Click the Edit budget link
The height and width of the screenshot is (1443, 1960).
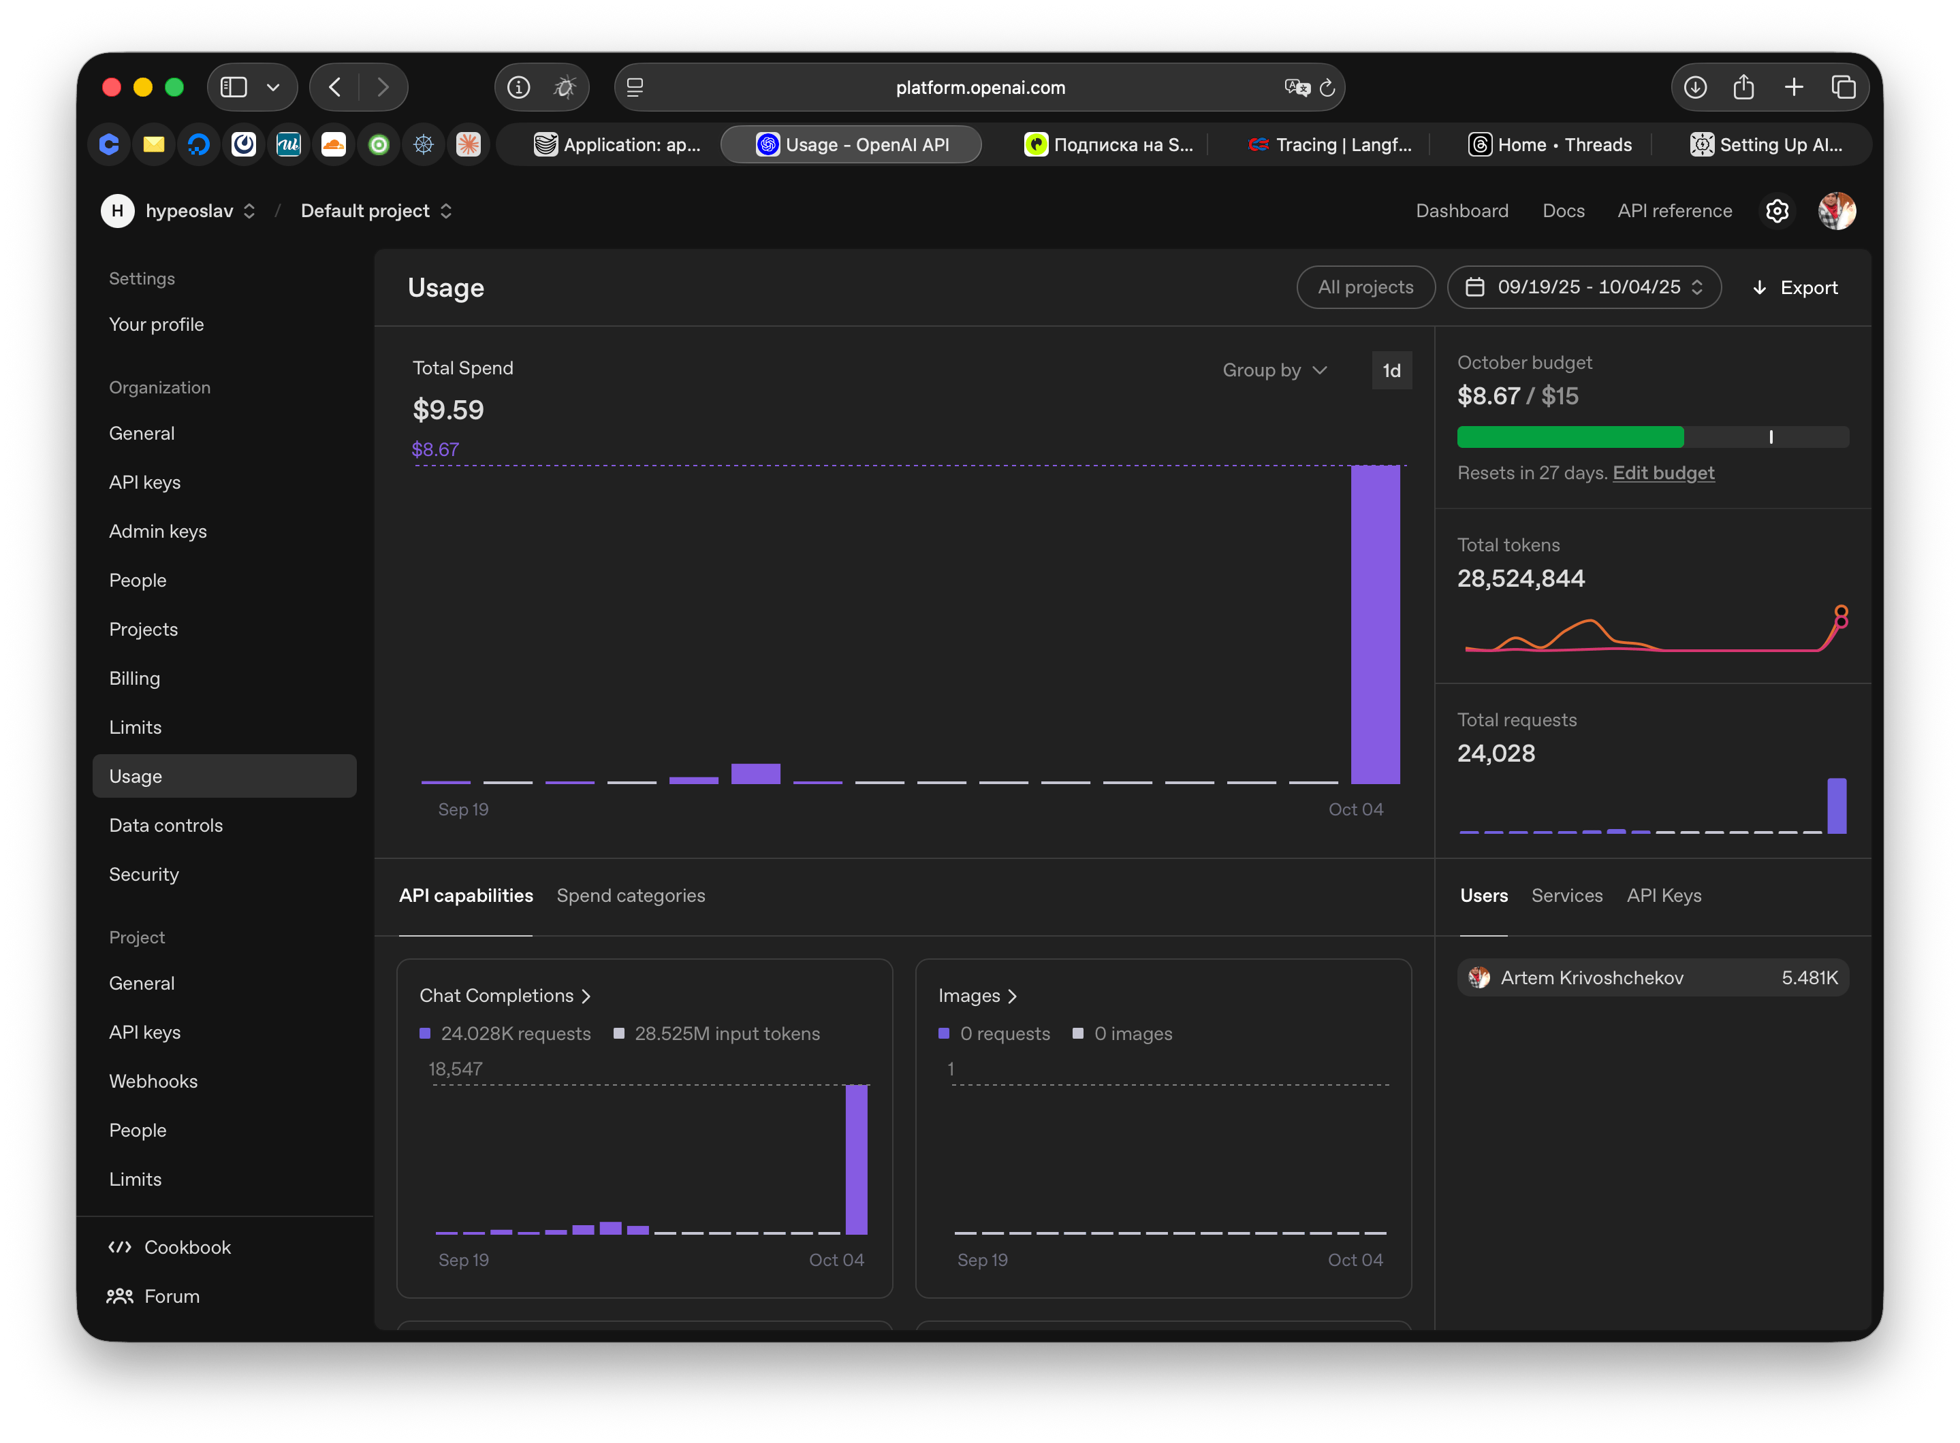[1663, 472]
